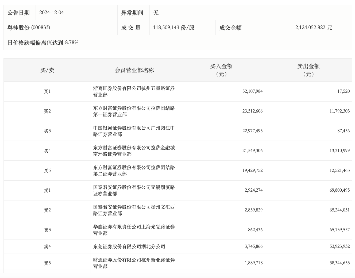Select the trading volume value 118,509,143 份/股

click(174, 28)
